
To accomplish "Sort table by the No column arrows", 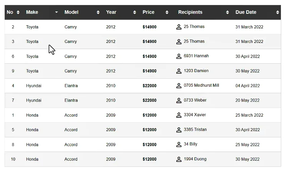I will pyautogui.click(x=18, y=12).
